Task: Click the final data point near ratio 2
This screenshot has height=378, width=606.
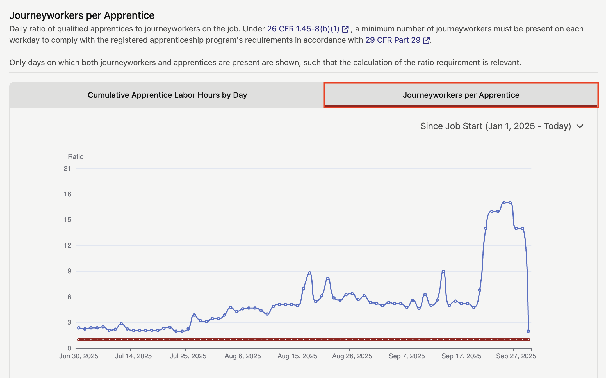Action: click(x=528, y=331)
